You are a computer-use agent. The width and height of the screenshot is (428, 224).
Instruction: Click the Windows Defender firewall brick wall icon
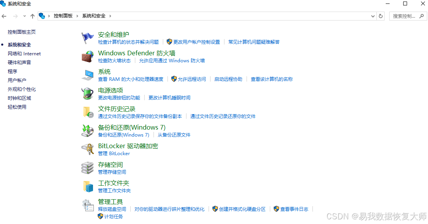pos(87,56)
